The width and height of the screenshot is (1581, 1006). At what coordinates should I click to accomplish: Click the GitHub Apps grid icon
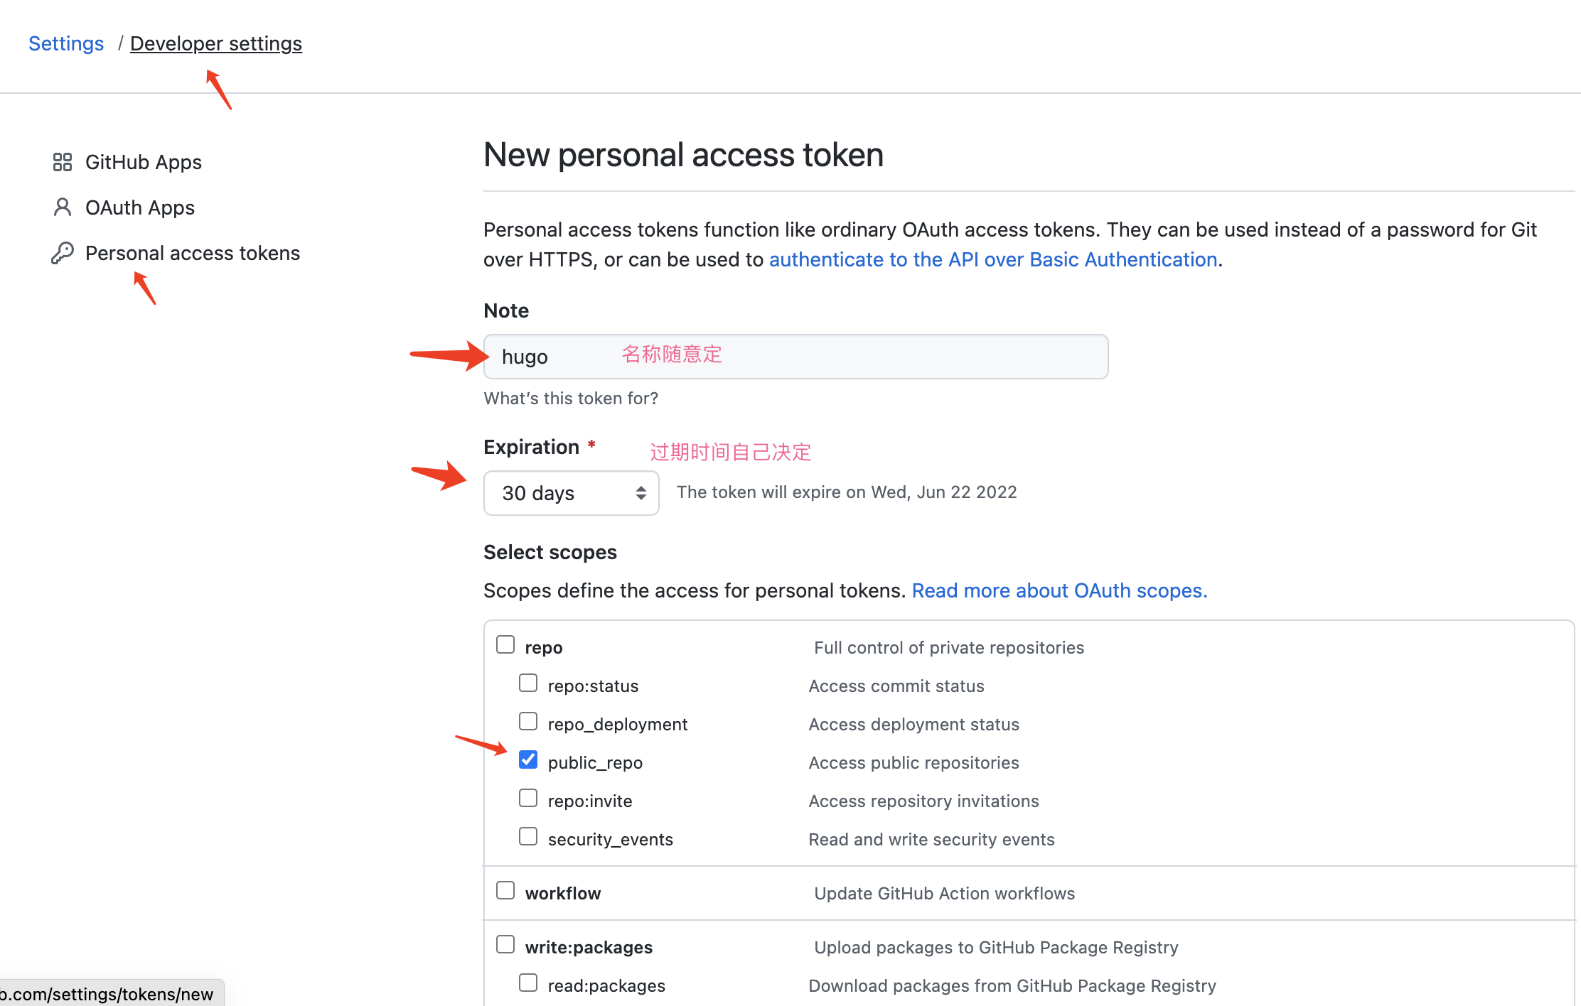tap(63, 162)
